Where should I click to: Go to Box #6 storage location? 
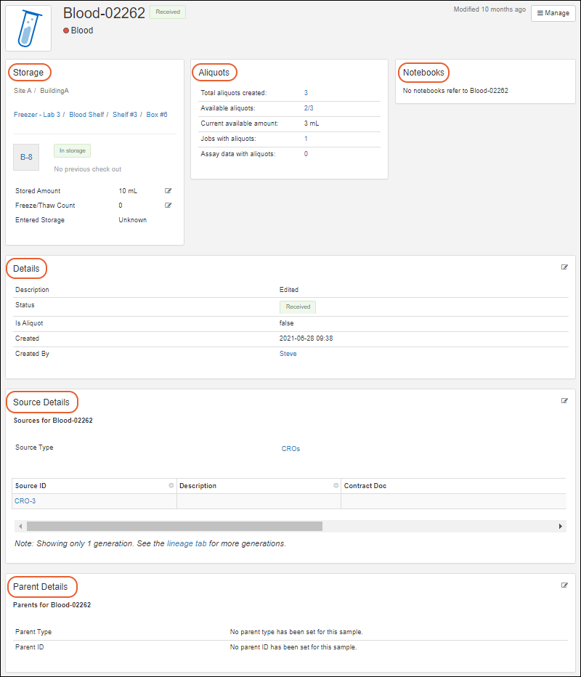(x=157, y=115)
